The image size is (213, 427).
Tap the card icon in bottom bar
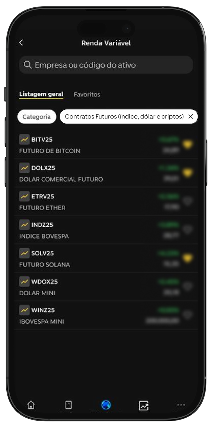point(68,405)
